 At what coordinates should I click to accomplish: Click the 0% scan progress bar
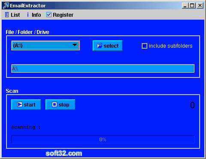[103, 139]
